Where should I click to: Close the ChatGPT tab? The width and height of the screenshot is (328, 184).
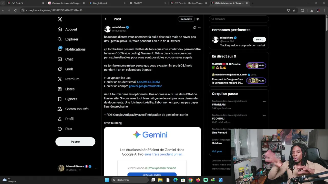click(x=165, y=3)
